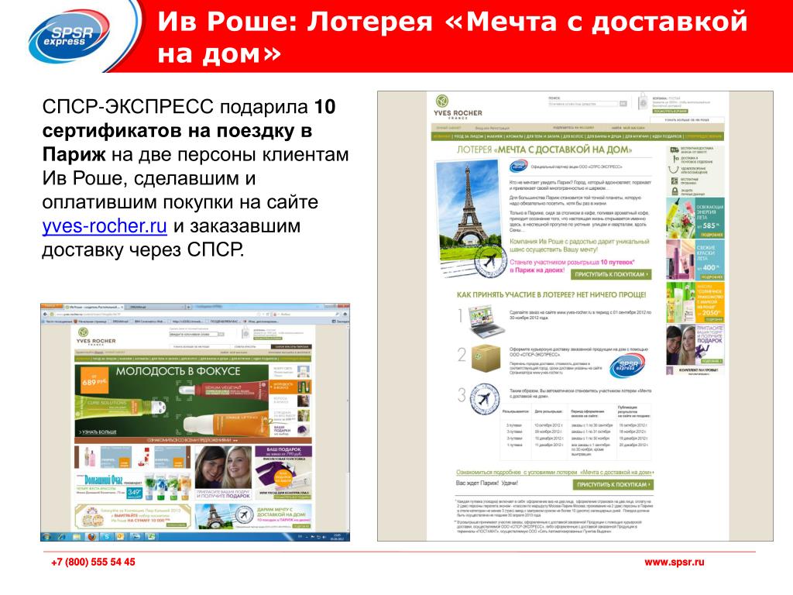Click the new tab plus button in small screenshot

coord(188,307)
